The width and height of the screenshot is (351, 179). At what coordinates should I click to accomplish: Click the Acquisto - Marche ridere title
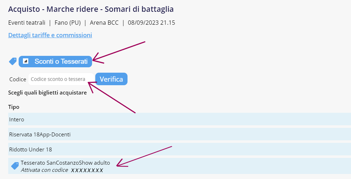click(91, 9)
